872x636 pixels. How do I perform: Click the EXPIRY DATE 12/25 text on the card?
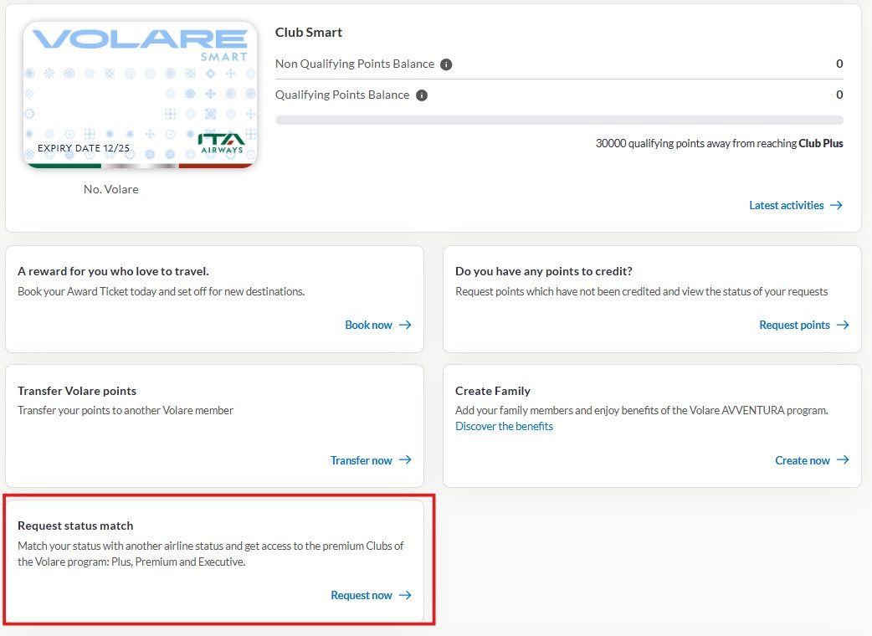(x=84, y=148)
